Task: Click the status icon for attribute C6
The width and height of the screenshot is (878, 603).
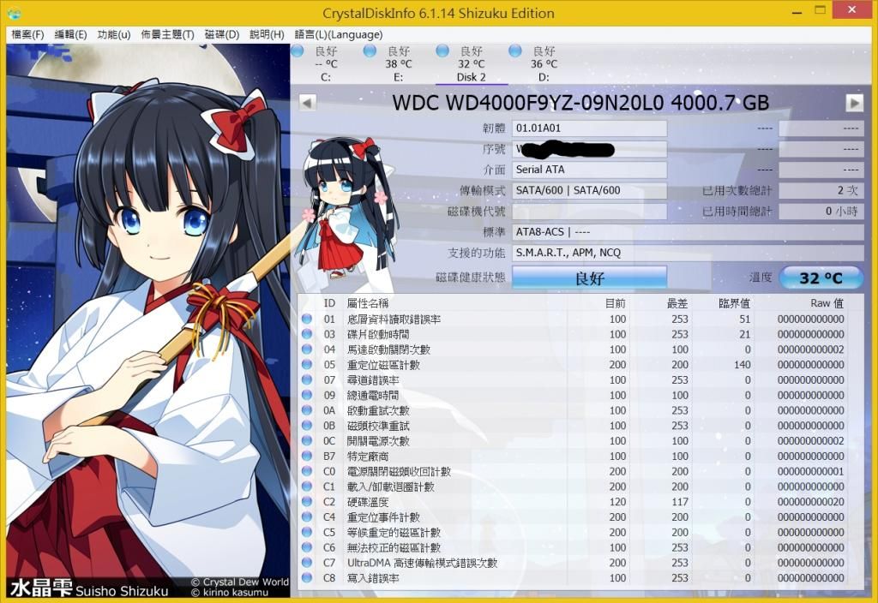Action: [307, 547]
